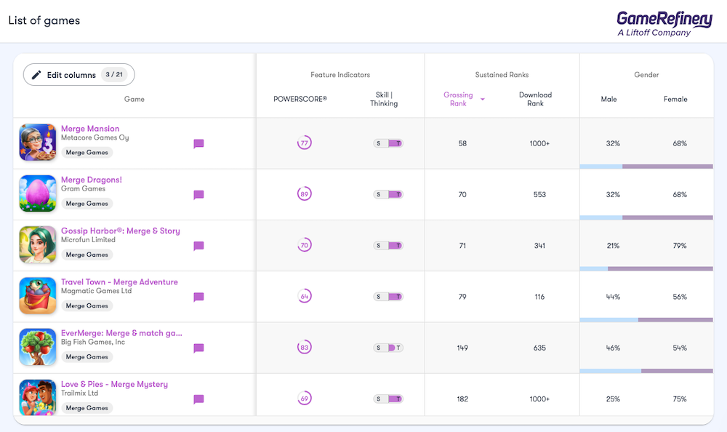727x432 pixels.
Task: Click Merge Mansion gender split bar
Action: click(x=646, y=167)
